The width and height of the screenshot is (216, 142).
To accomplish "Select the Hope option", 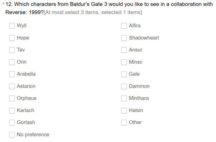I will coord(12,38).
